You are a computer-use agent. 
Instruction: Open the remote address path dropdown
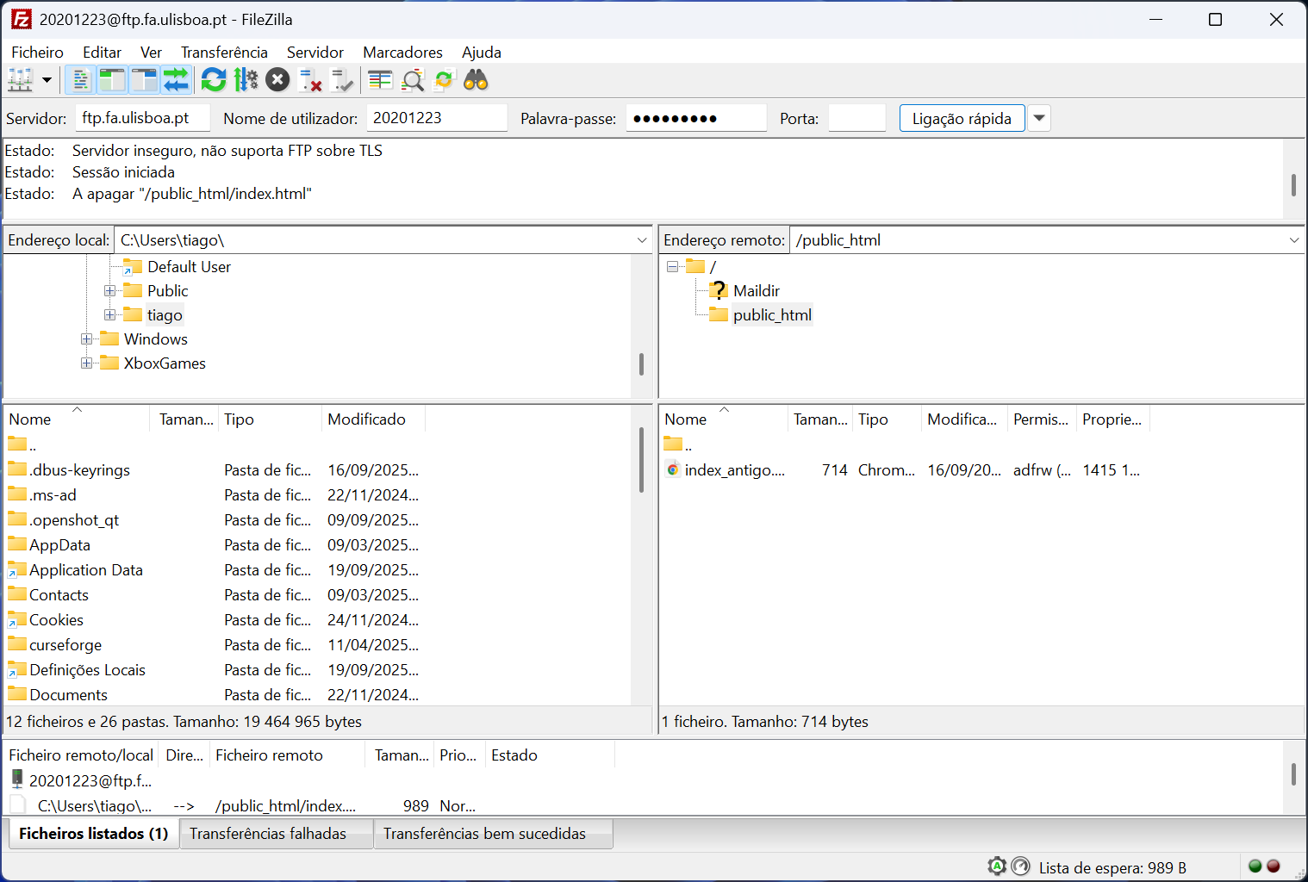[1294, 240]
